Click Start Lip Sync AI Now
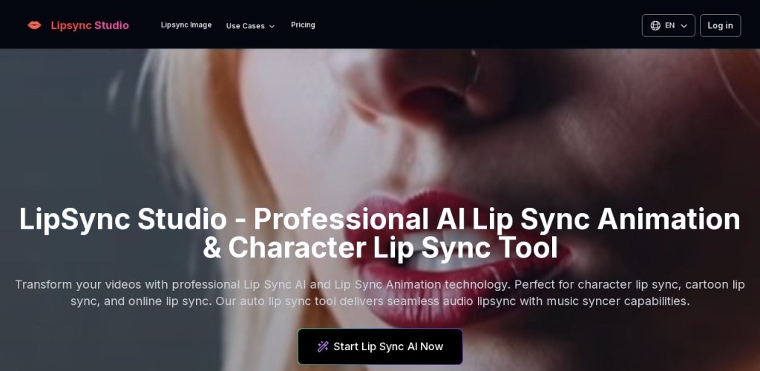The image size is (760, 371). point(380,347)
